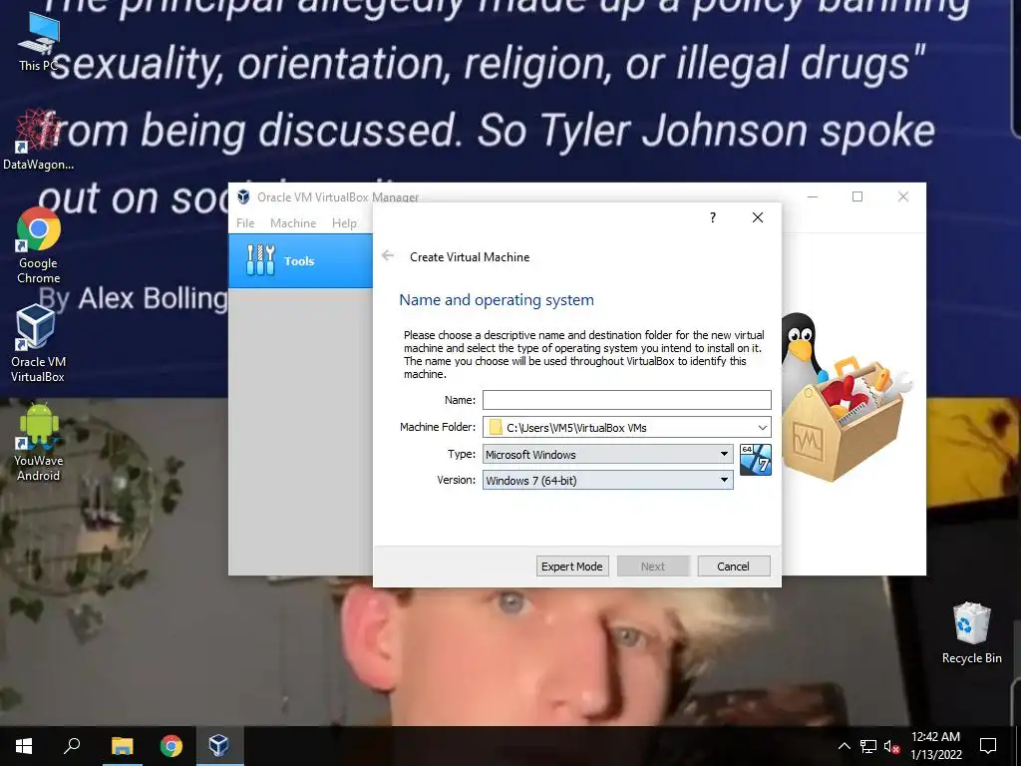The image size is (1021, 766).
Task: Open the Recycle Bin
Action: (x=971, y=633)
